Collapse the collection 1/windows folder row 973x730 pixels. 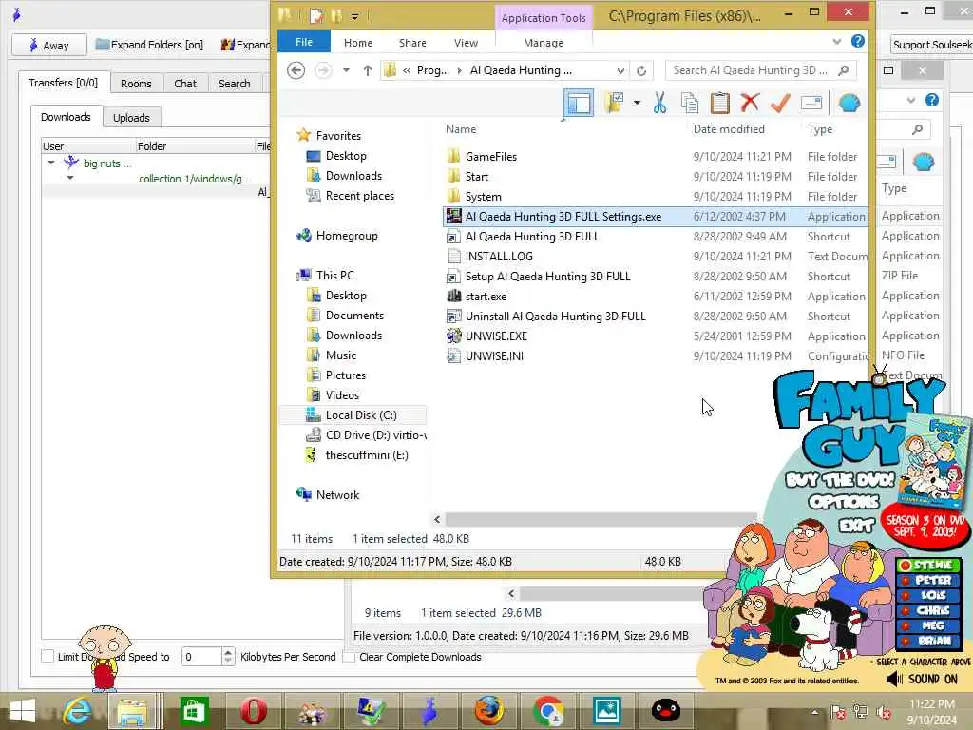(70, 178)
